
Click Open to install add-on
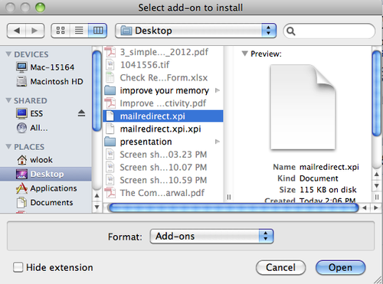pos(340,267)
